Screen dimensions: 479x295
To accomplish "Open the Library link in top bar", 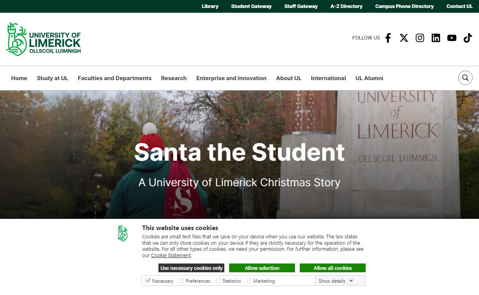I will (210, 6).
